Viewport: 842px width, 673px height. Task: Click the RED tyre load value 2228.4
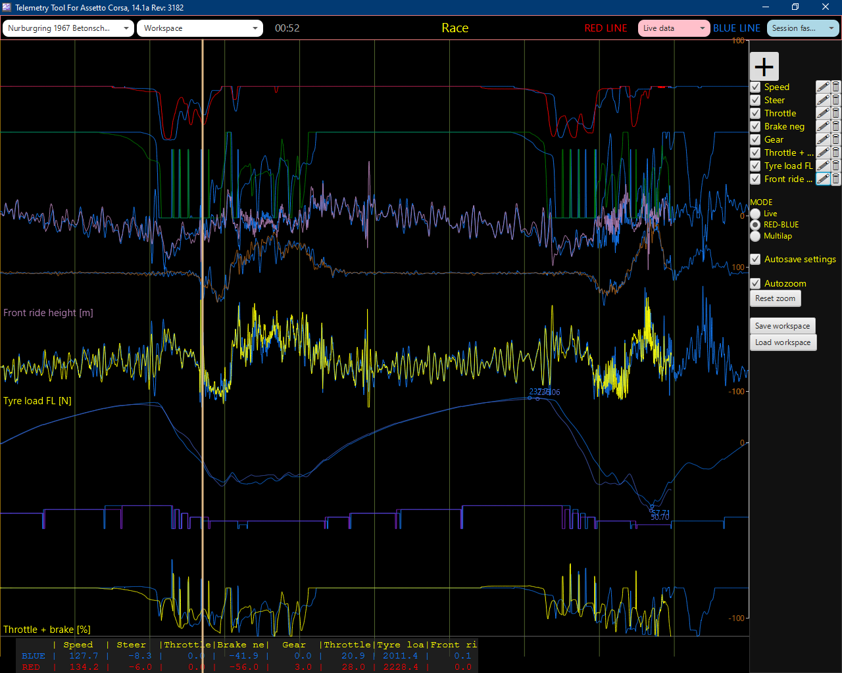pyautogui.click(x=401, y=667)
